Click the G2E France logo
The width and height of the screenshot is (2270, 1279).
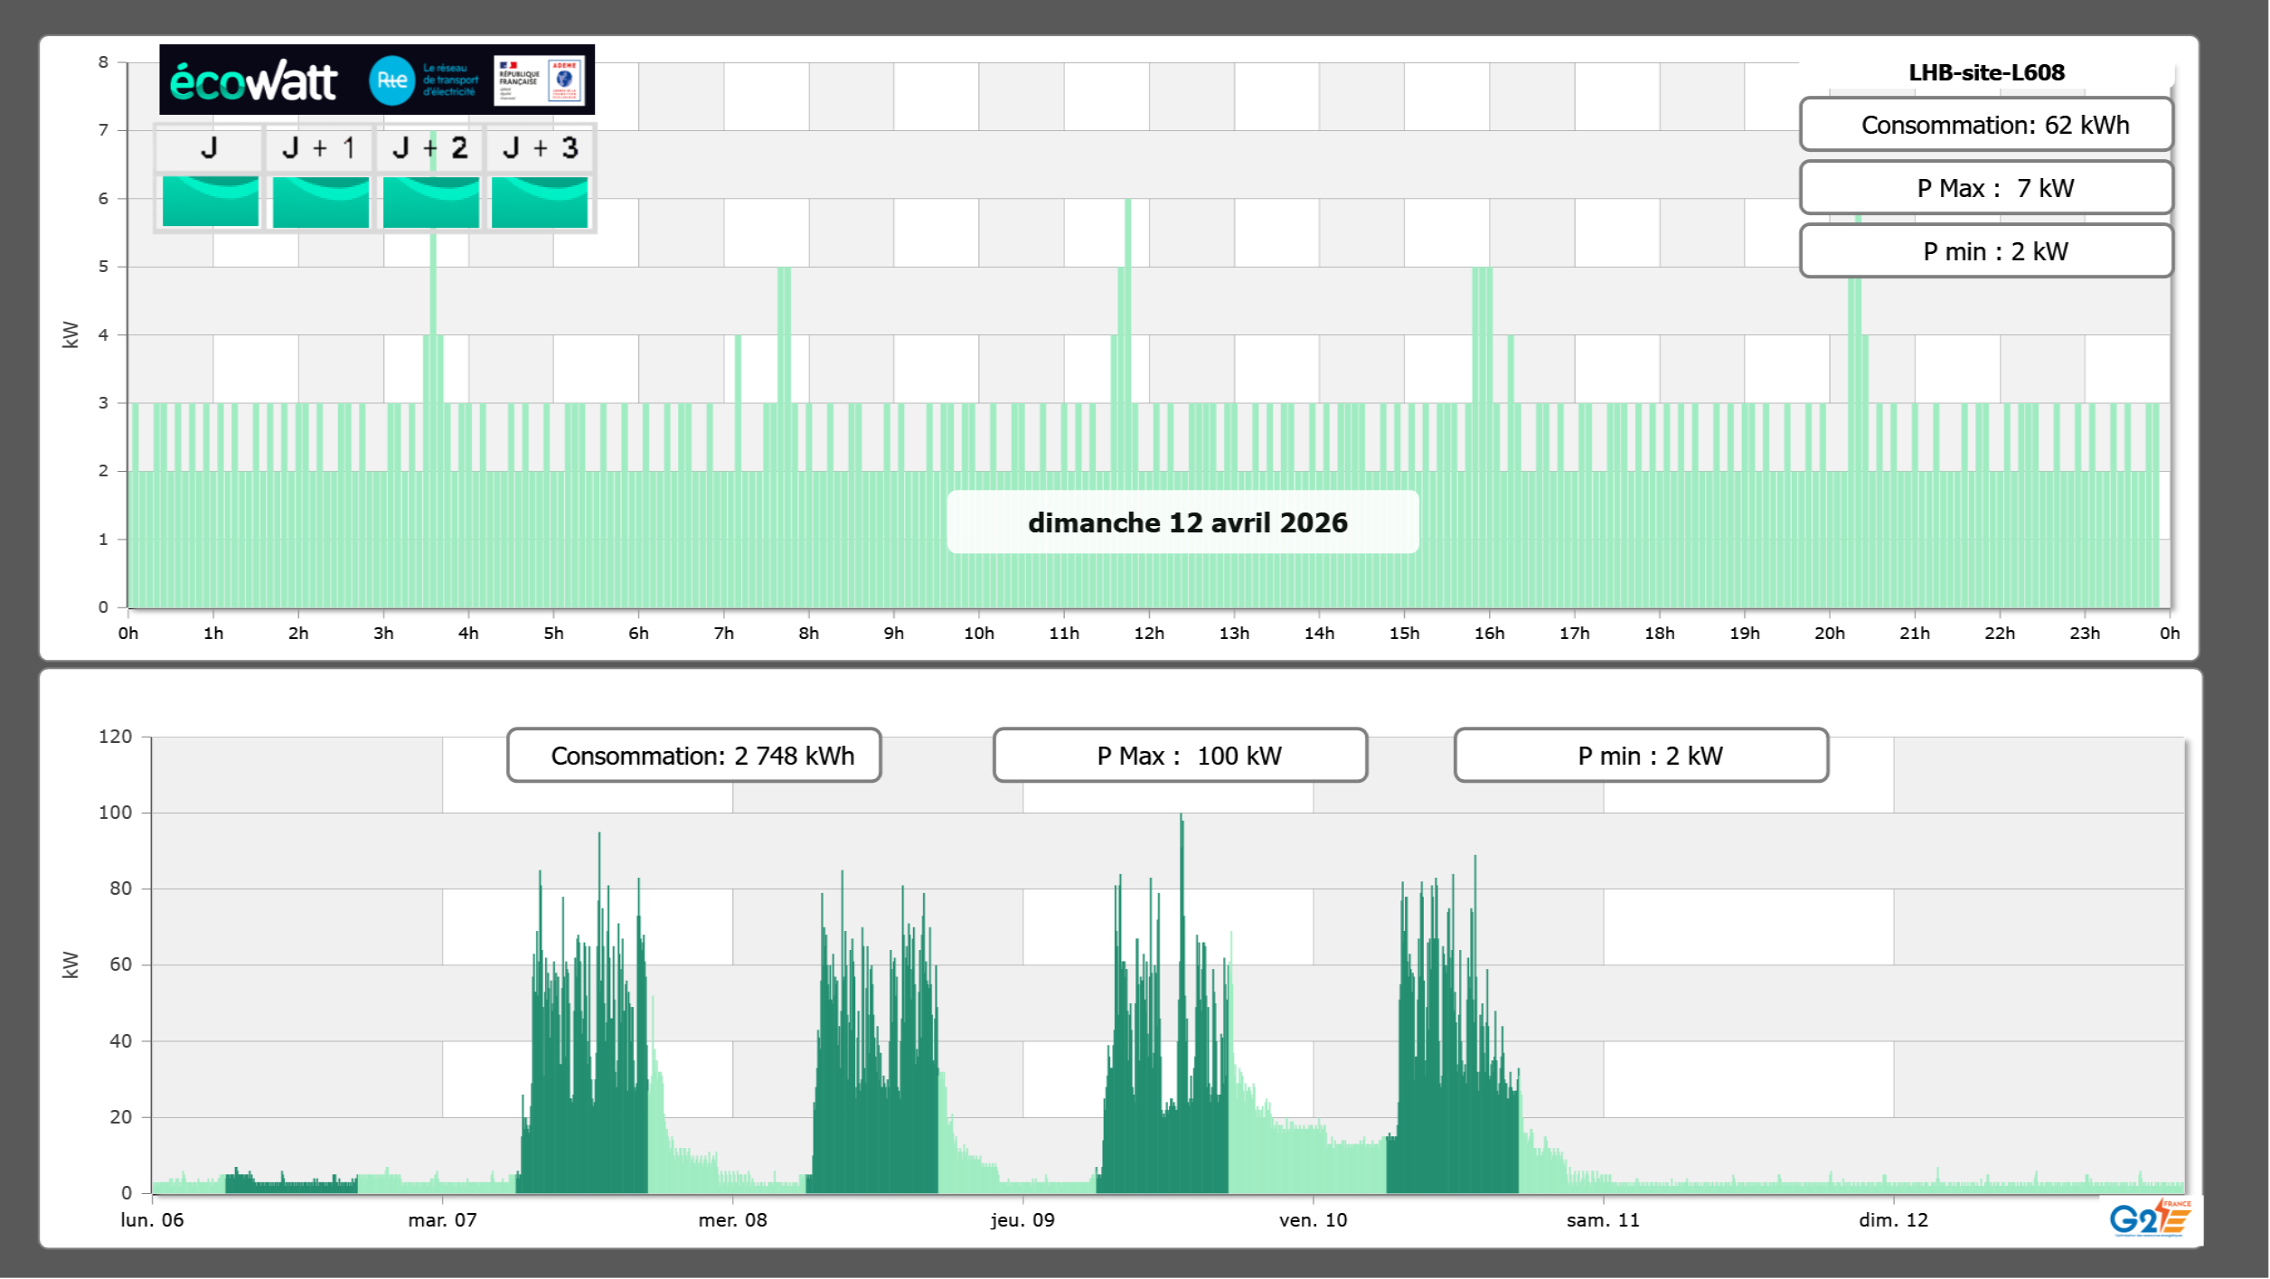click(2150, 1218)
